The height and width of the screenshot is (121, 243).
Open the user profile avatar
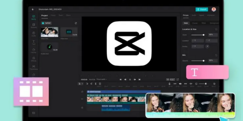tap(214, 9)
